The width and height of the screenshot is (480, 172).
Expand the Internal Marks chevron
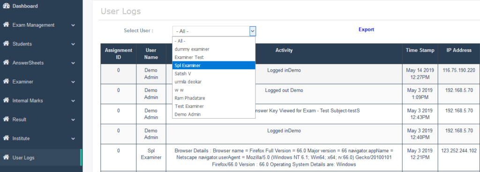(x=73, y=101)
